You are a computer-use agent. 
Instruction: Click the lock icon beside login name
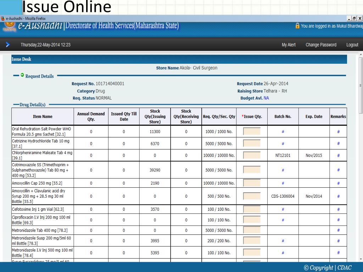[297, 26]
